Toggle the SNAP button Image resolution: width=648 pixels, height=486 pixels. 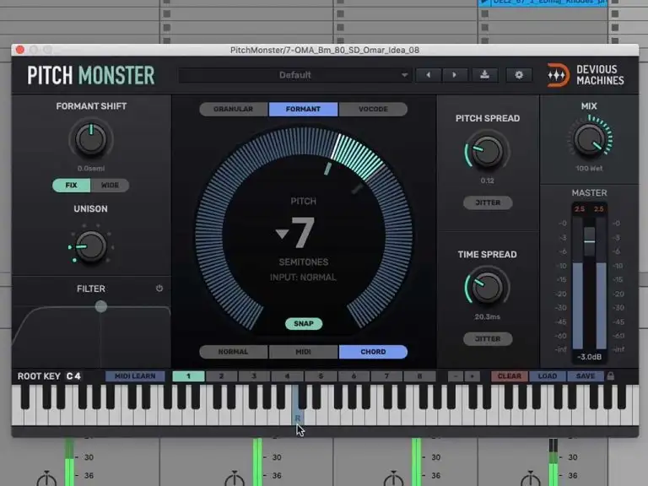pos(304,324)
